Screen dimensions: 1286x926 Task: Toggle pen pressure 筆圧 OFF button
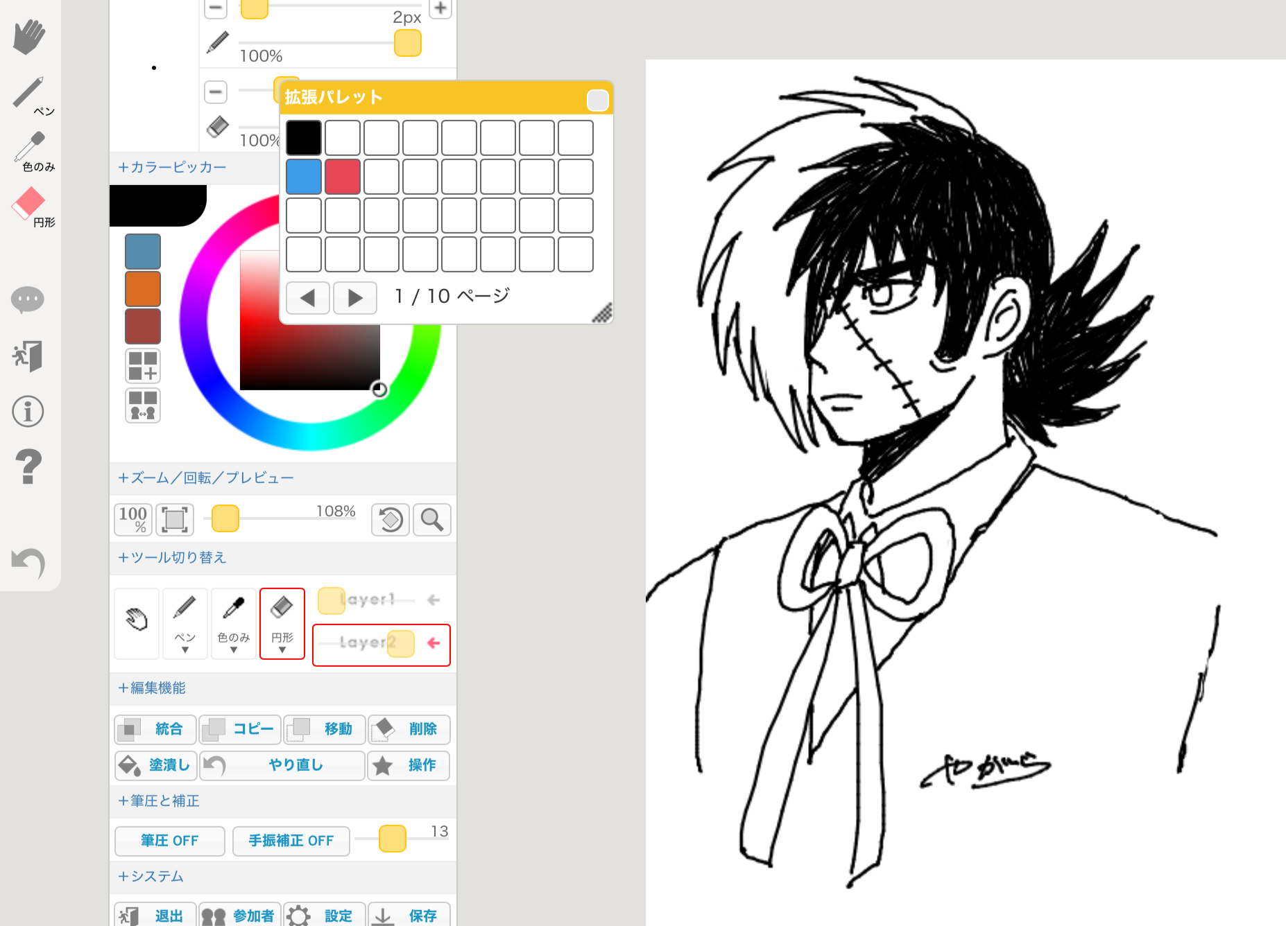click(170, 841)
